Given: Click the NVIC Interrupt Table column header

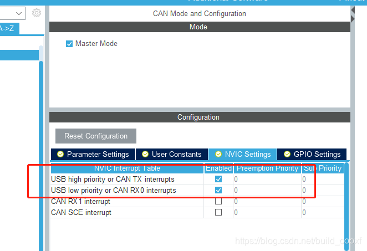Looking at the screenshot, I should pyautogui.click(x=127, y=168).
